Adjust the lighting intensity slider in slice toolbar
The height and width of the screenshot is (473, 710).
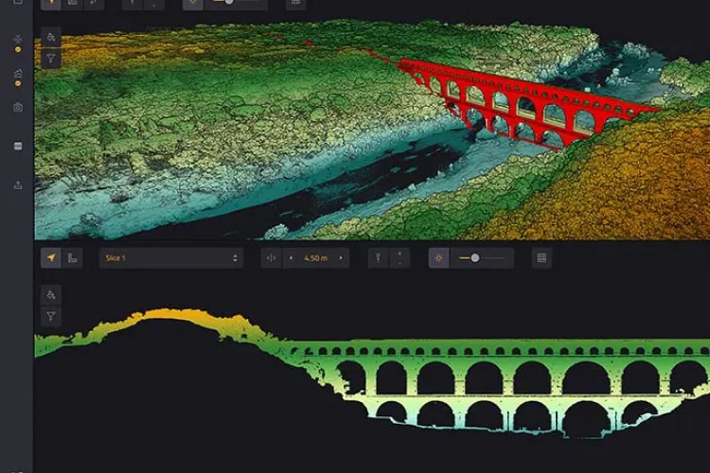coord(482,258)
